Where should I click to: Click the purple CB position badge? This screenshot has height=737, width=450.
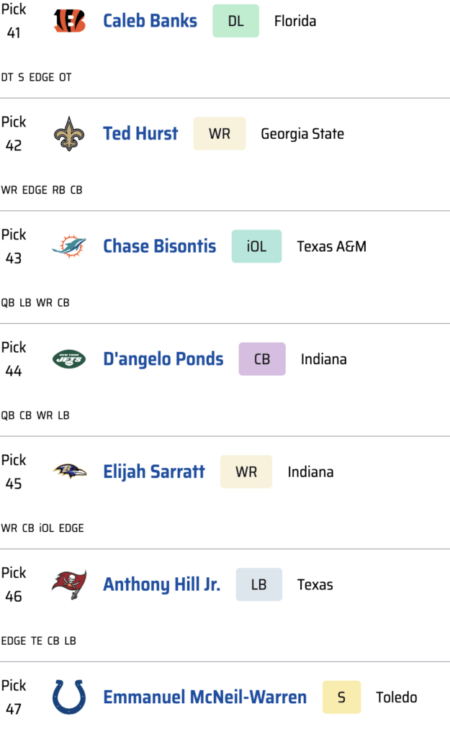(x=262, y=359)
